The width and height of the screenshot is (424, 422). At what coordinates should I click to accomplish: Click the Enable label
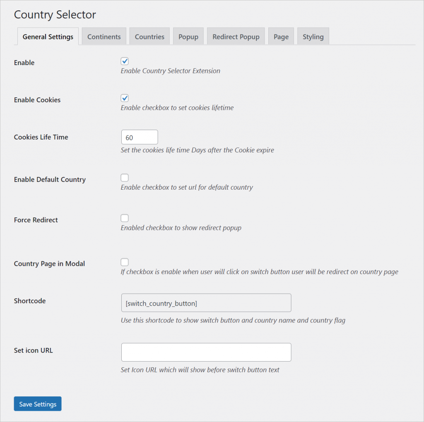coord(24,63)
